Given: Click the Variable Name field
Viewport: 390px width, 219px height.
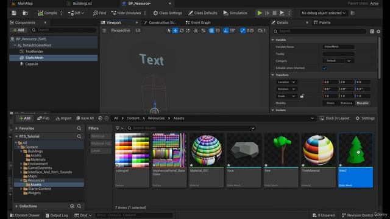Looking at the screenshot, I should (339, 47).
